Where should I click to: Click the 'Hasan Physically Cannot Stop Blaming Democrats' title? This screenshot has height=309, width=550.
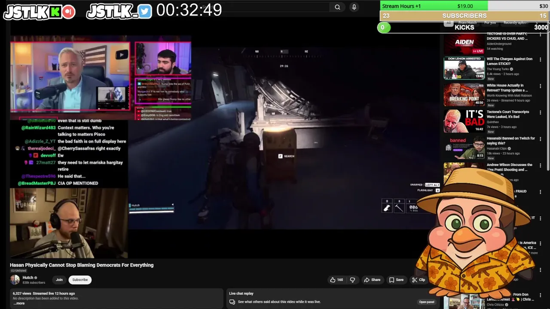click(82, 265)
